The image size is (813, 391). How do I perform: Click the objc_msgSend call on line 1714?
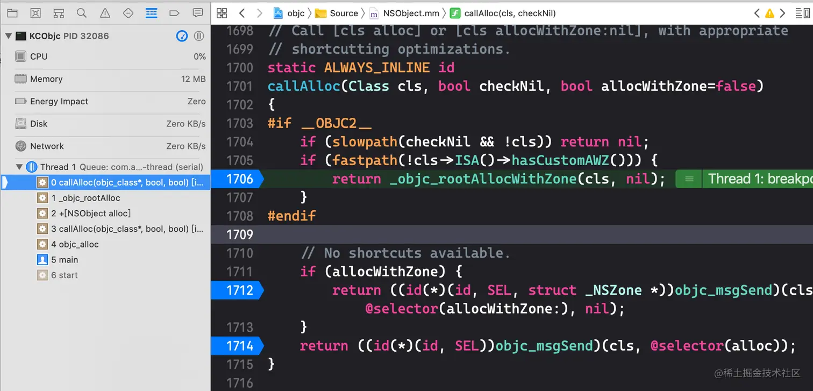pyautogui.click(x=544, y=346)
